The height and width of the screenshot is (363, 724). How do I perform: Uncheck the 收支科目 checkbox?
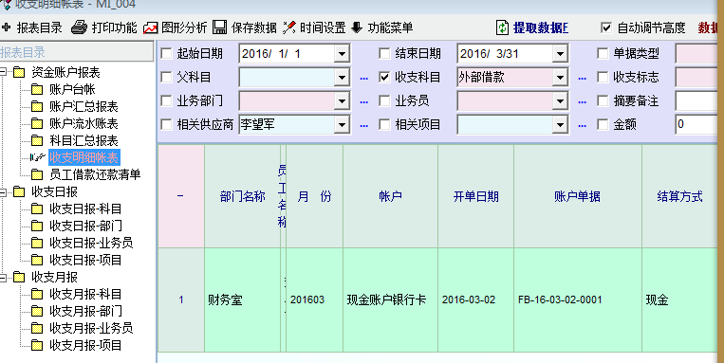[x=384, y=78]
